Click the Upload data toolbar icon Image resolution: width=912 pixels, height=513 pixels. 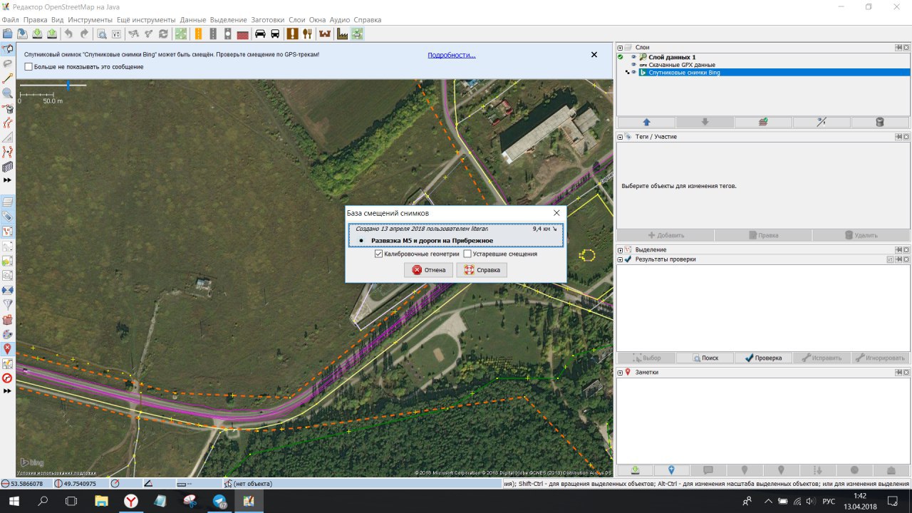(x=52, y=33)
